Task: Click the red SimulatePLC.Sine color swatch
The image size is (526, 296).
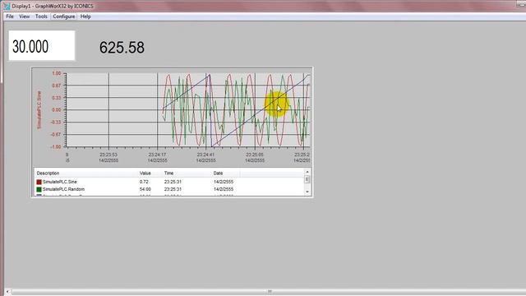Action: (39, 182)
